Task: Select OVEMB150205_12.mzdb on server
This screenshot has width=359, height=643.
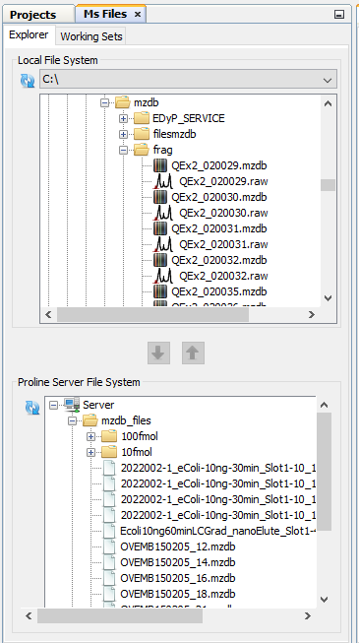Action: 178,547
